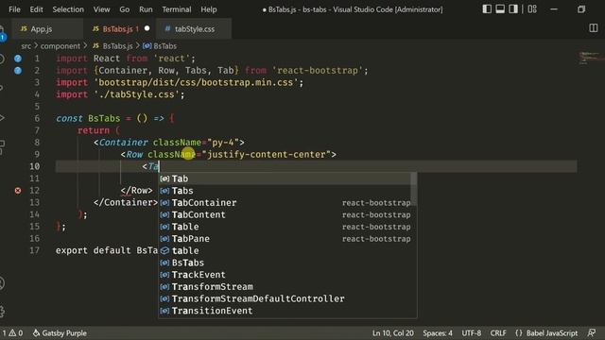The image size is (605, 340).
Task: Change indentation via Spaces: 4
Action: (438, 333)
